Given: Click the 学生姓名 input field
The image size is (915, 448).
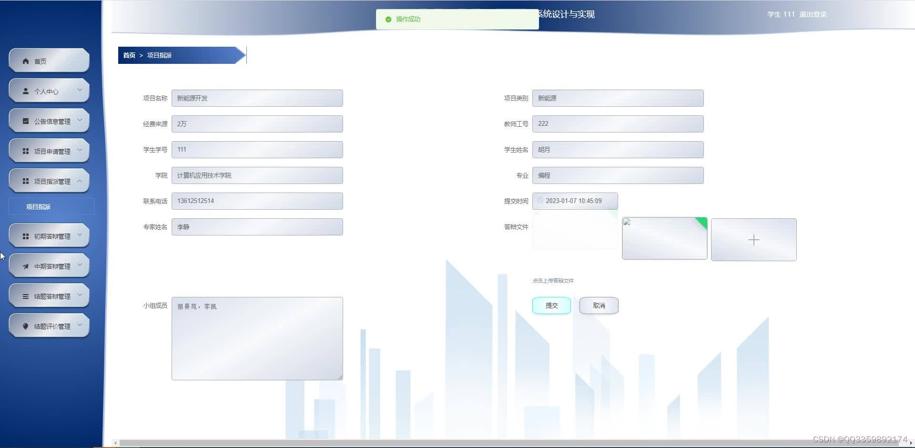Looking at the screenshot, I should point(618,150).
